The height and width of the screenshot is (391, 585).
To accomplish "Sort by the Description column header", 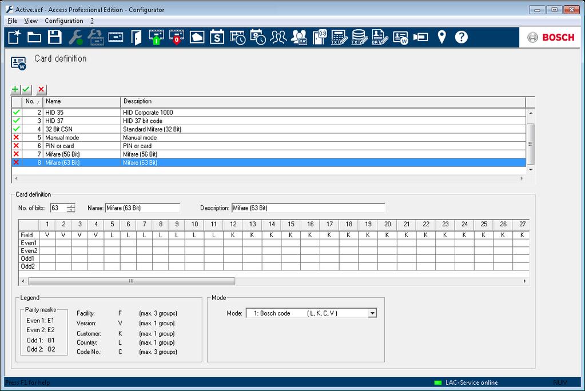I will [323, 101].
